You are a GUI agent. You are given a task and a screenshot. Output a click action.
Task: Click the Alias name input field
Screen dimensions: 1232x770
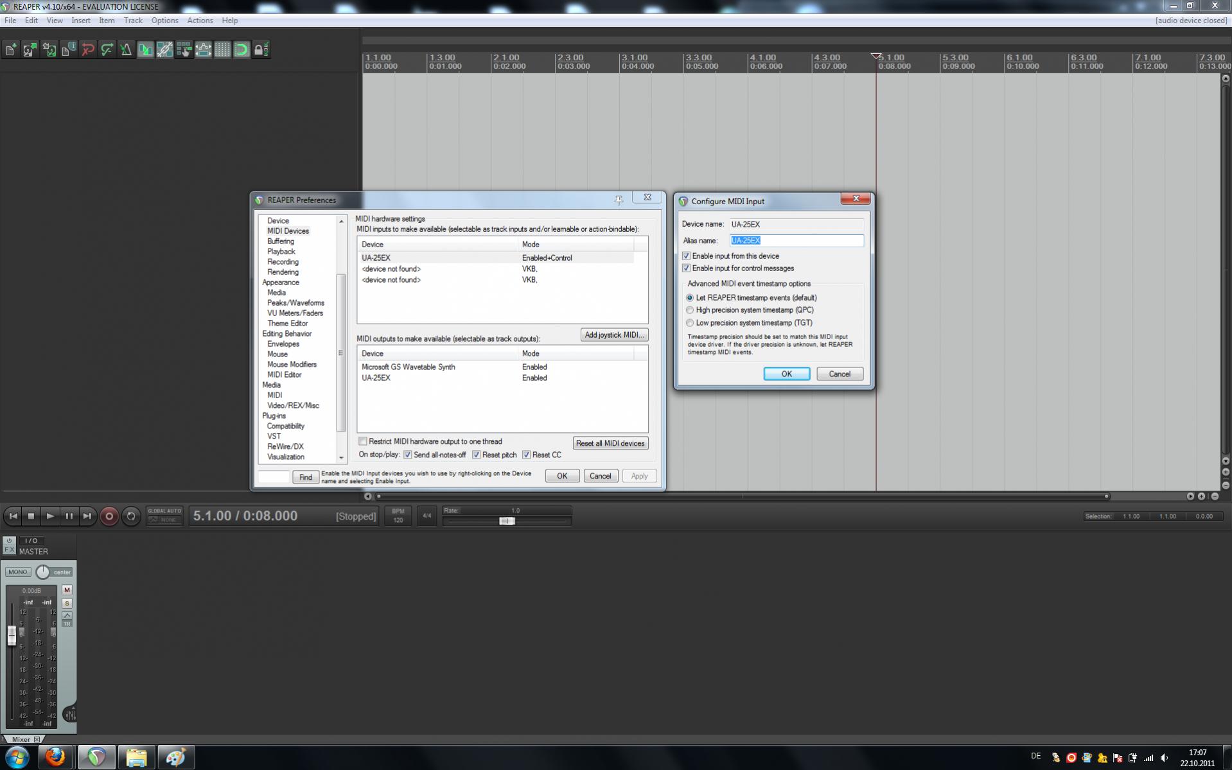[796, 240]
